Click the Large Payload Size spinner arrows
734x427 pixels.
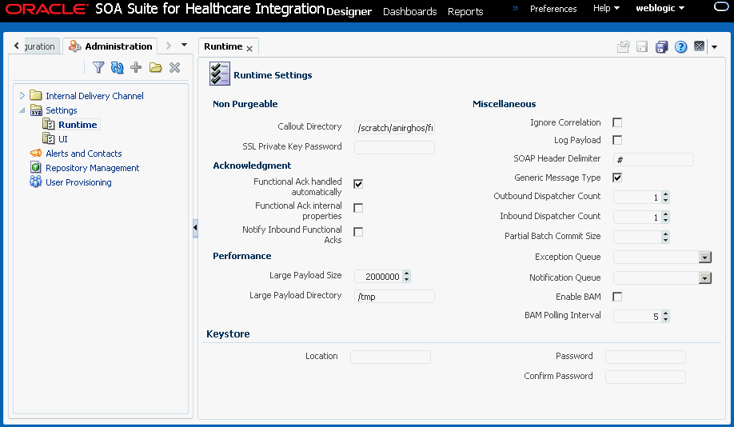(406, 277)
